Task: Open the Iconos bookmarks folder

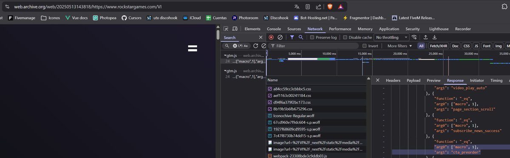Action: (x=50, y=18)
